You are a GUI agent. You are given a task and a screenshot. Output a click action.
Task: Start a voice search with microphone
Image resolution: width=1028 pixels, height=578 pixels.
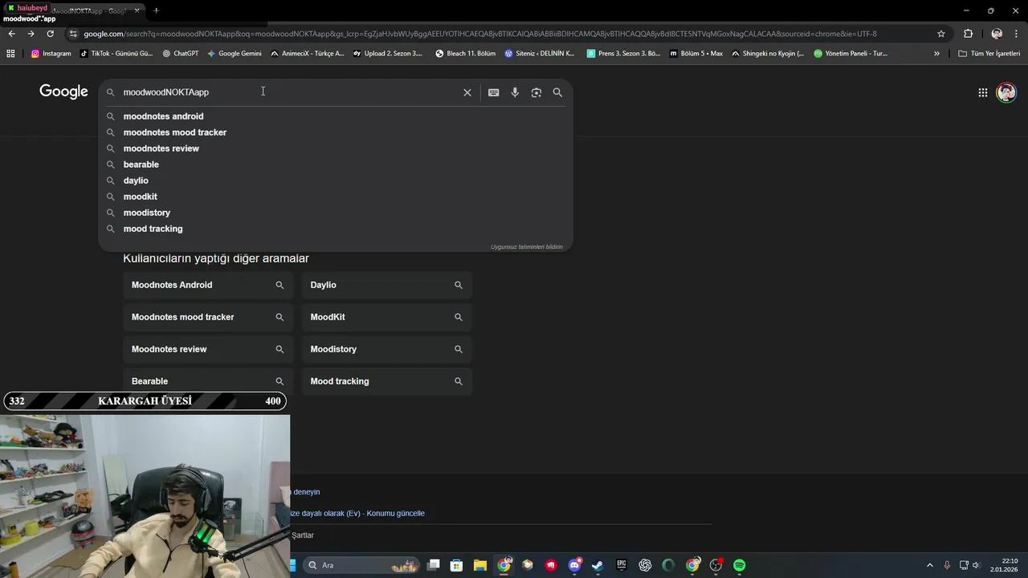(x=515, y=92)
